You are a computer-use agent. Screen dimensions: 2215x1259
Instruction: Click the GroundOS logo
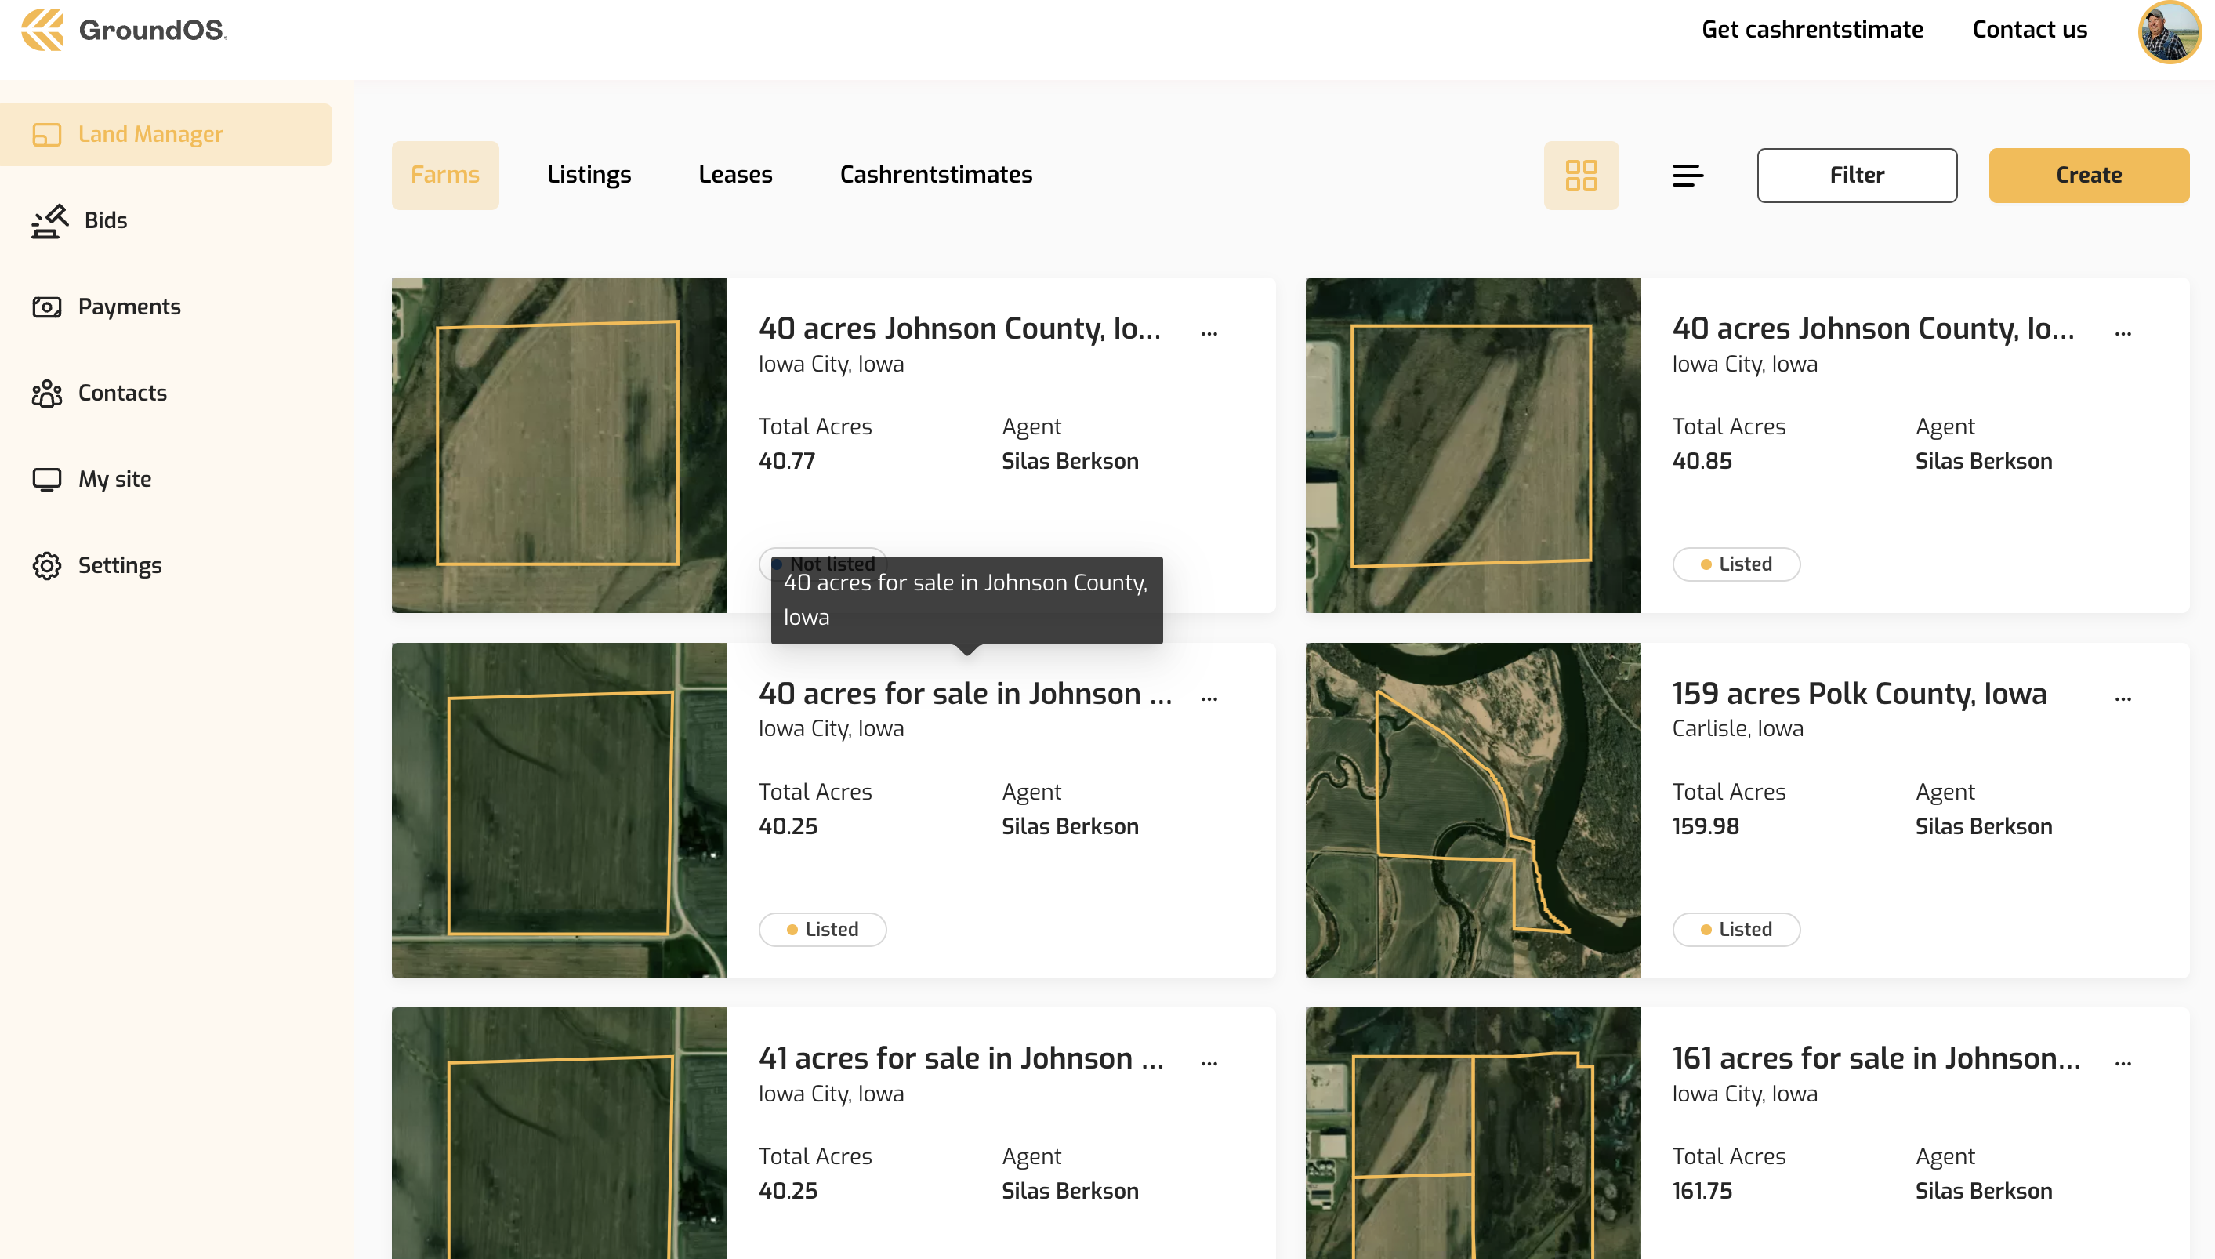(x=124, y=31)
